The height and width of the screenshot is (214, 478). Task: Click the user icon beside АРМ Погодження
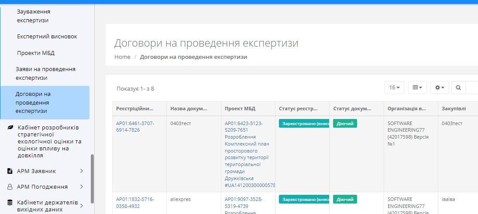[10, 187]
